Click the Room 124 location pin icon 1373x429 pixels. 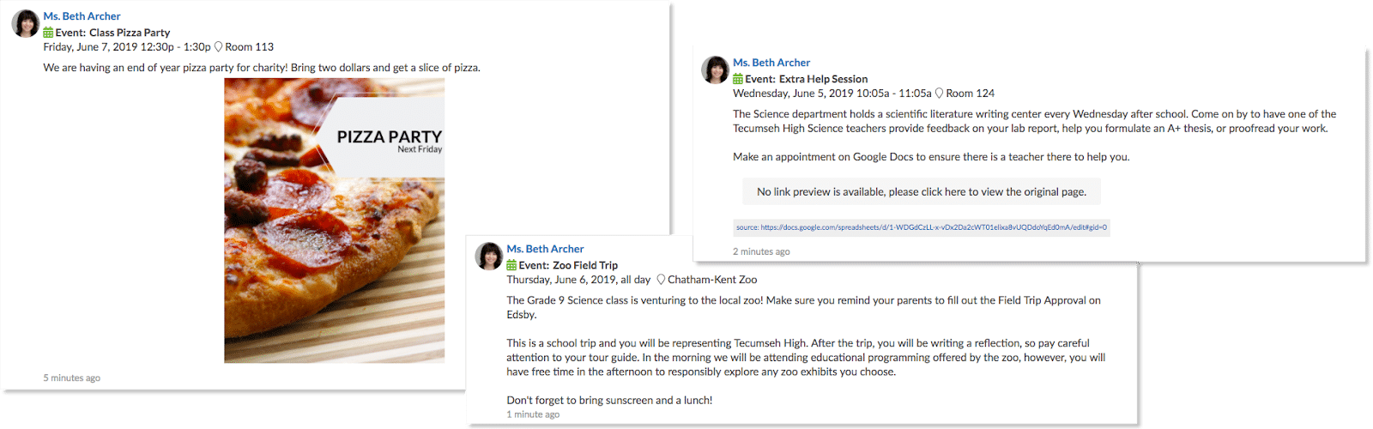(x=939, y=94)
